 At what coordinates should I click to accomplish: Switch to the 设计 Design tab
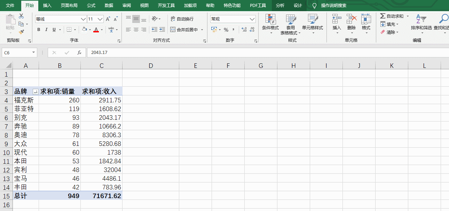tap(298, 6)
